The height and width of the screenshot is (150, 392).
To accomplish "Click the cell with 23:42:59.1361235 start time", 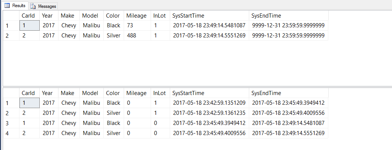I will click(x=209, y=113).
